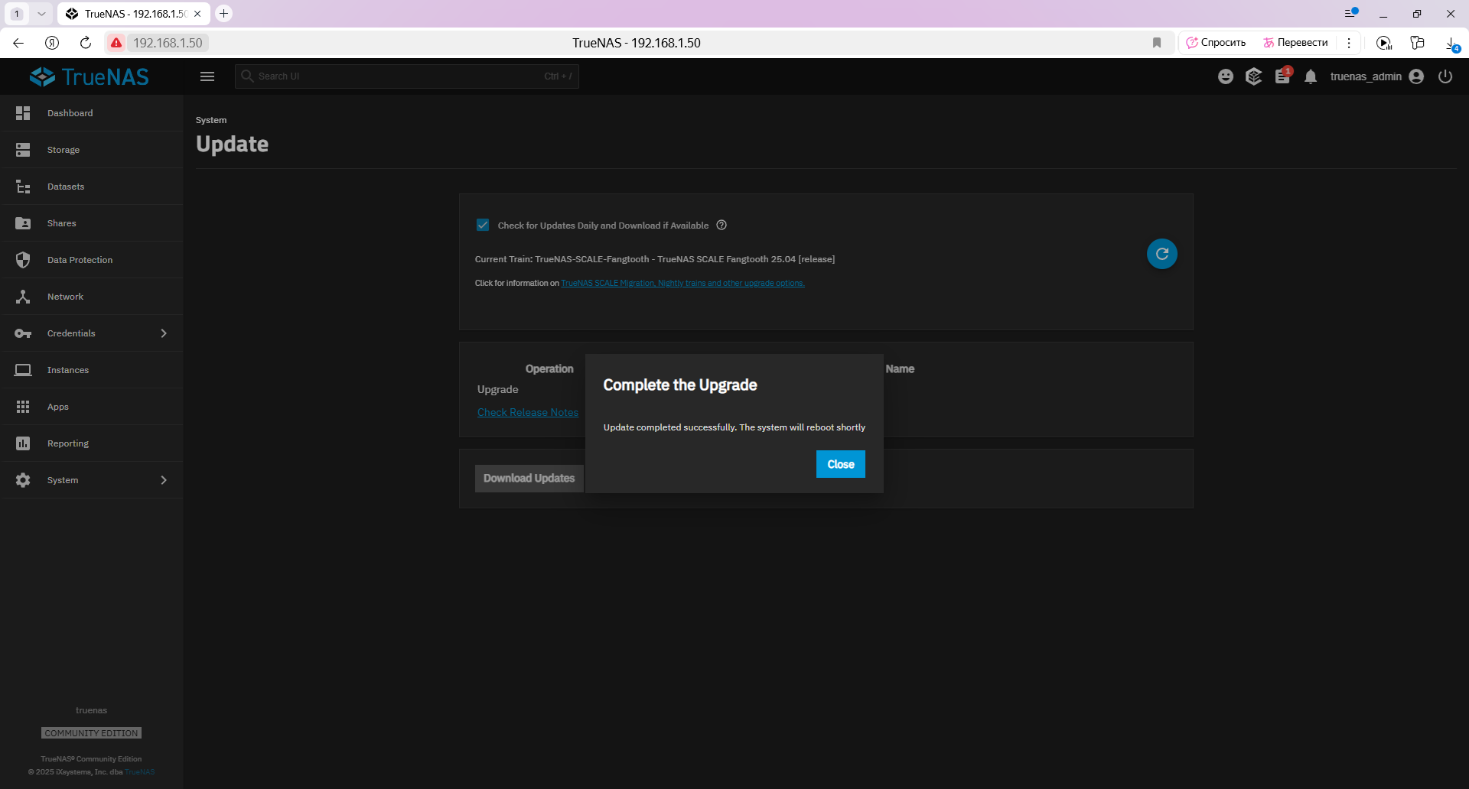Open the Check Release Notes link
Viewport: 1469px width, 789px height.
tap(528, 412)
